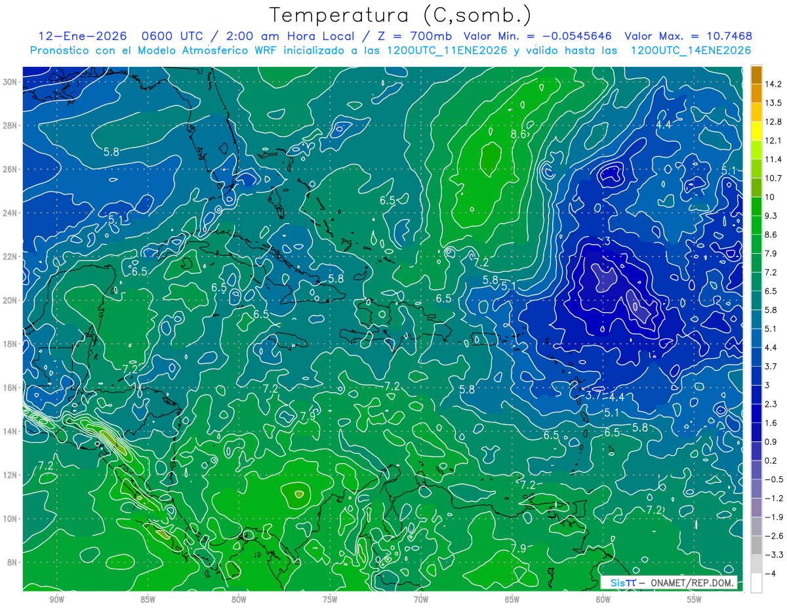Click the '2.3' value on the color scale
Screen dimensions: 787x608
click(x=772, y=404)
